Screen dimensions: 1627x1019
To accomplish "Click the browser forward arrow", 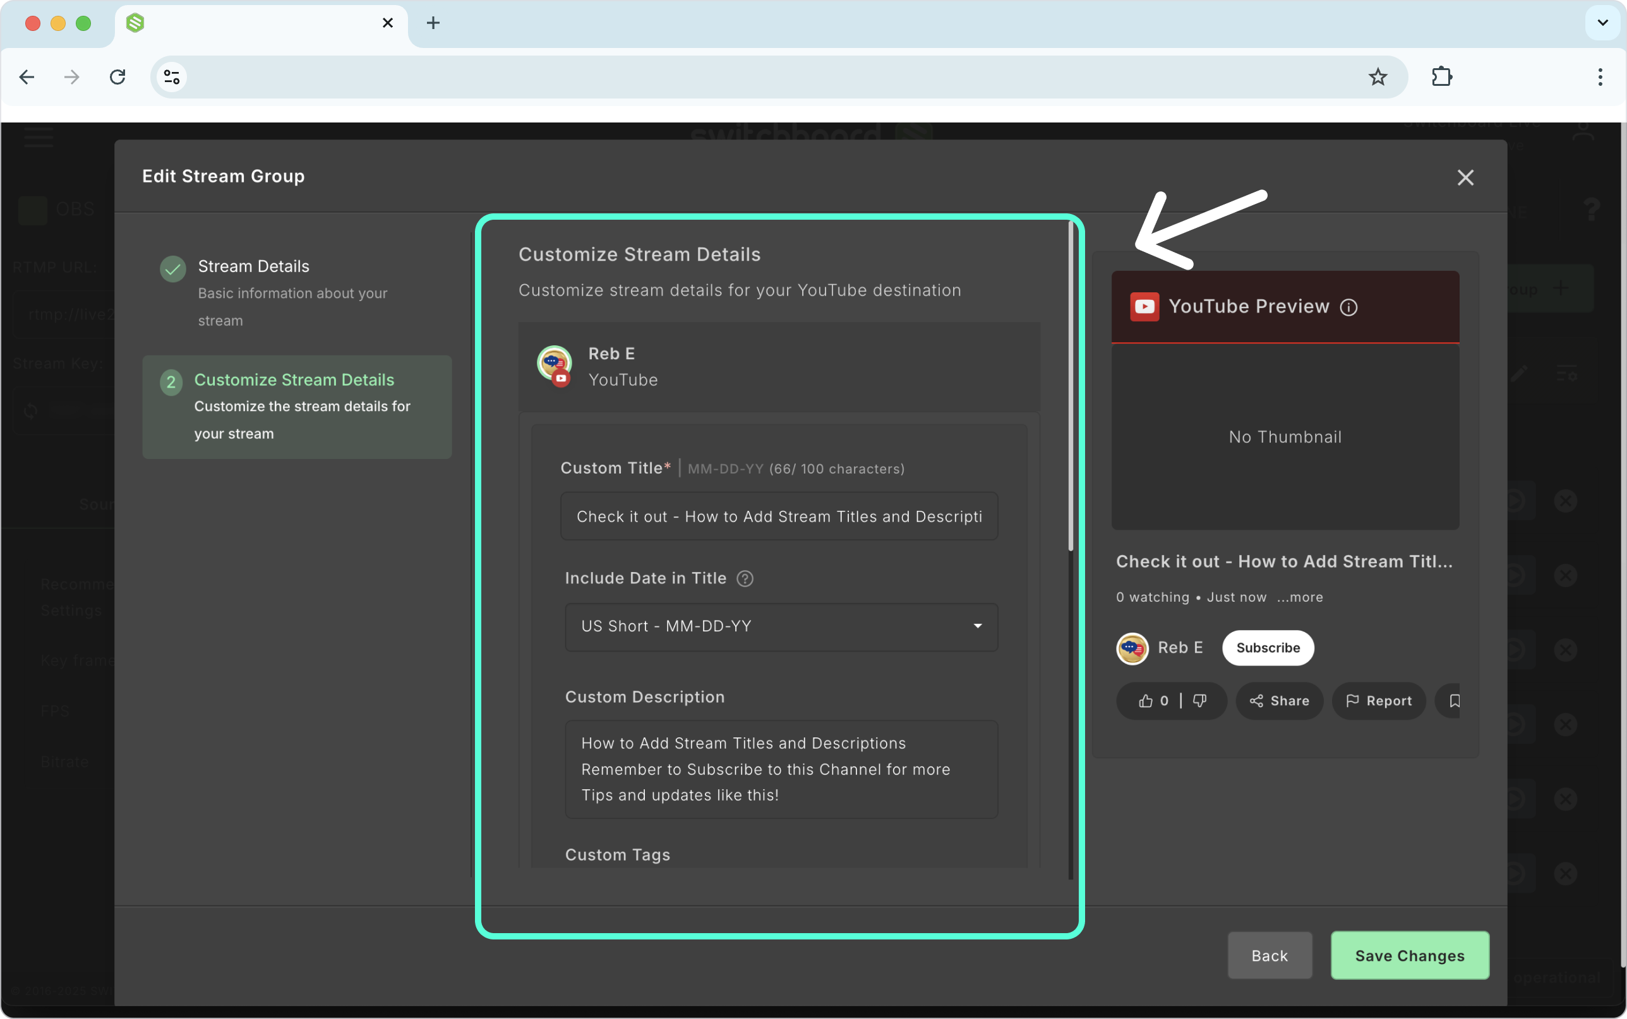I will pyautogui.click(x=71, y=77).
